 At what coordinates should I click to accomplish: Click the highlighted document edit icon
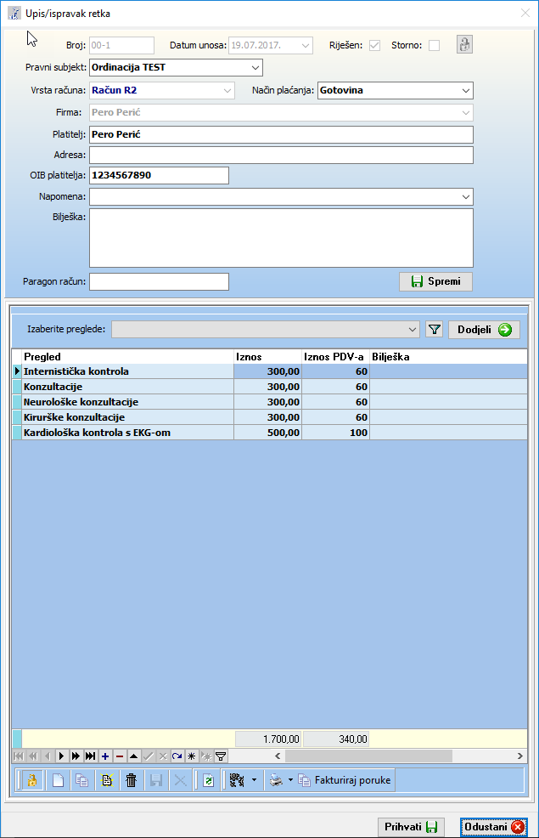coord(107,780)
